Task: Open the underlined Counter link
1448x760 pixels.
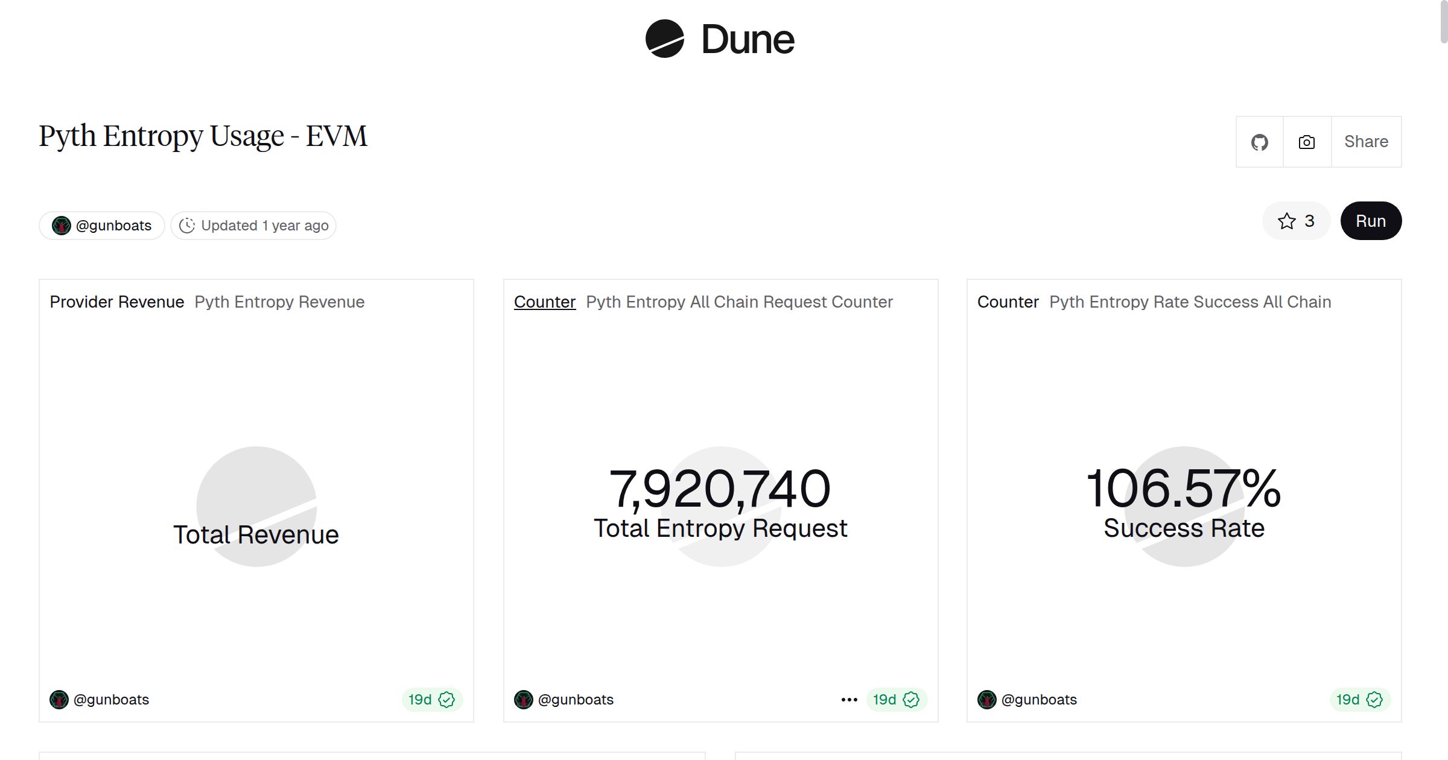Action: [x=544, y=302]
